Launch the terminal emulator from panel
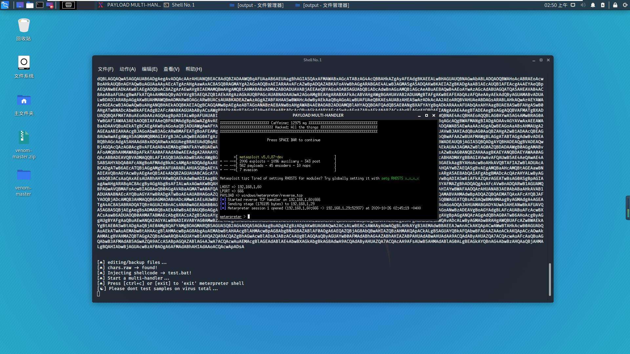 (x=40, y=5)
